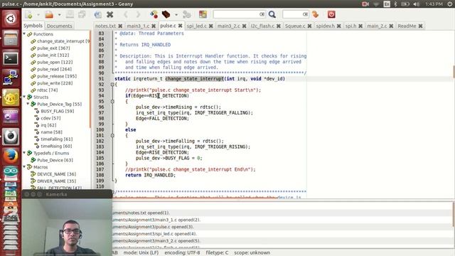Open Bluetooth indicator in top panel

(395, 4)
